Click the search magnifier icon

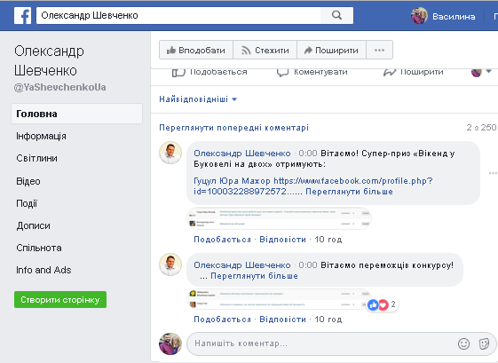tap(336, 15)
